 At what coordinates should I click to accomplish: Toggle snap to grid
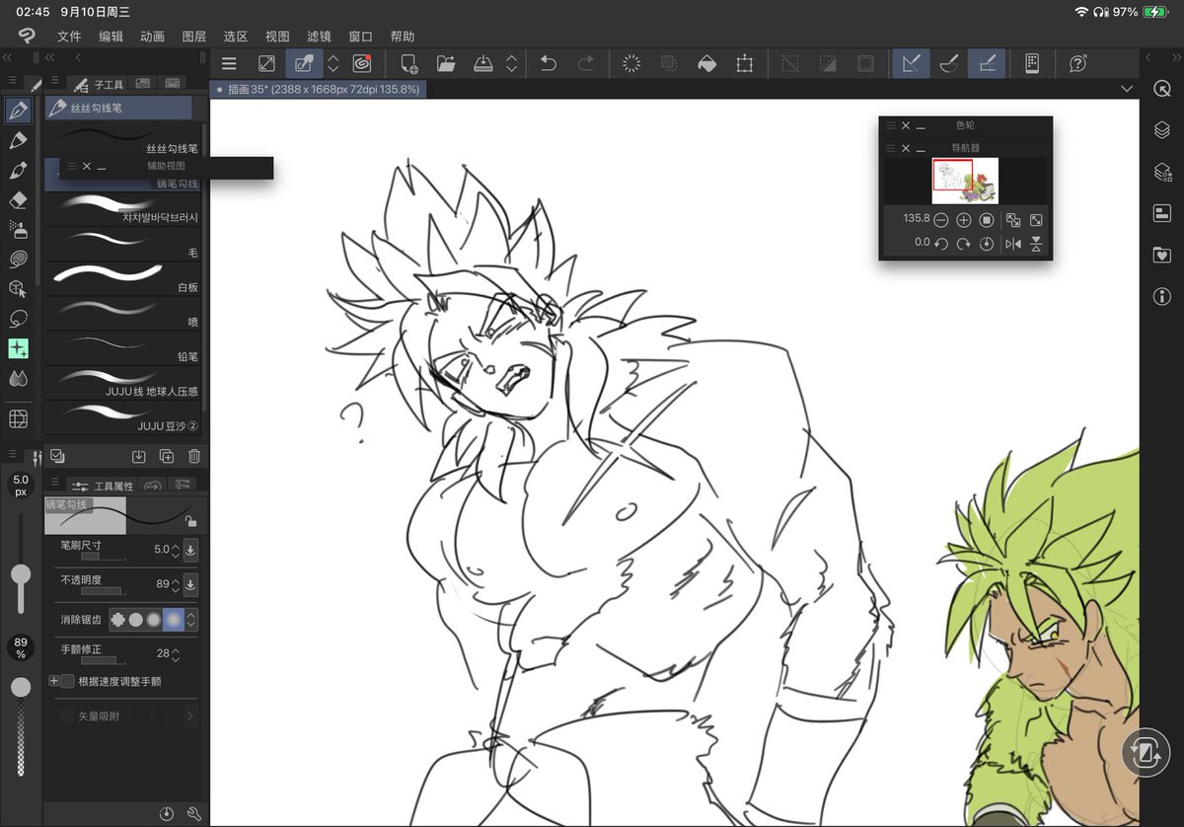986,63
